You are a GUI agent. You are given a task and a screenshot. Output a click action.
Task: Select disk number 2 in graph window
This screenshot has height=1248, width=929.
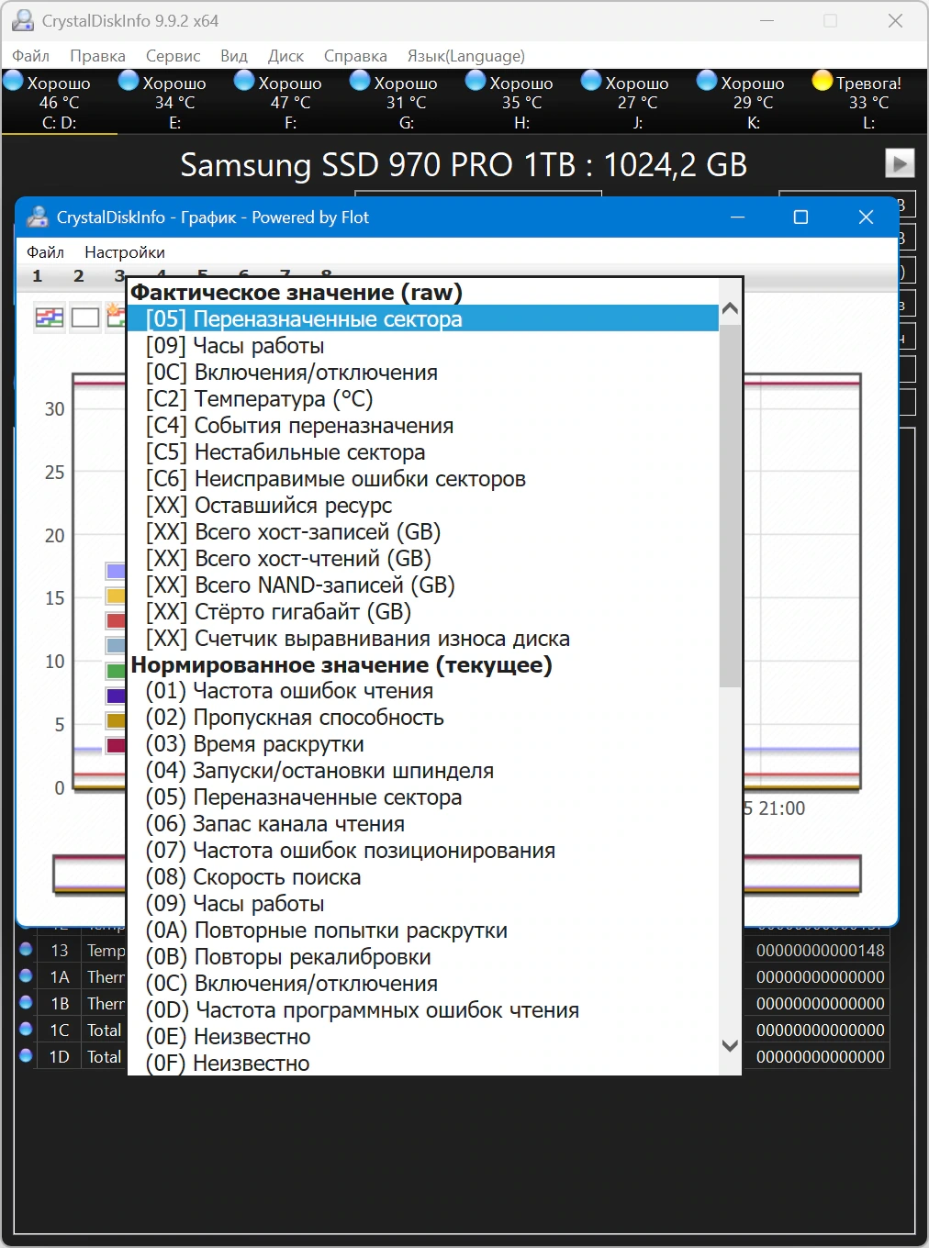pos(79,275)
